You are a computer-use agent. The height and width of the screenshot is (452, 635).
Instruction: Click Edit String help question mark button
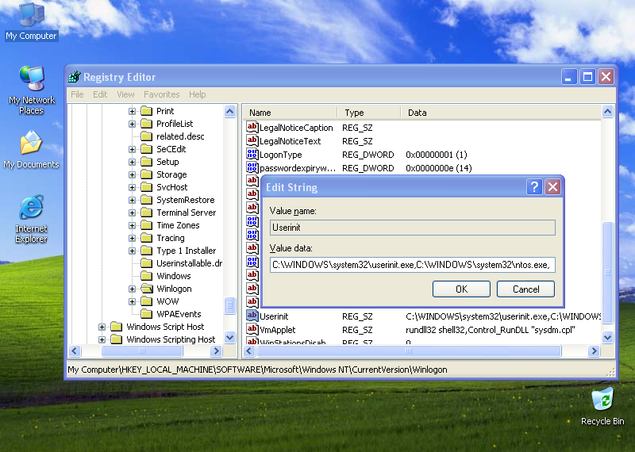coord(534,187)
